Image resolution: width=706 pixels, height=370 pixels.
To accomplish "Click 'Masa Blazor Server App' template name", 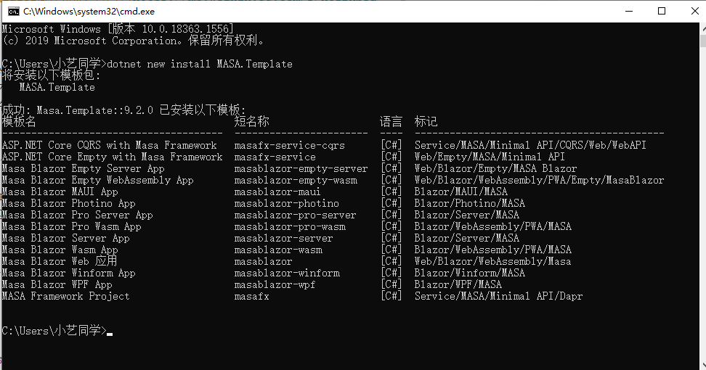I will tap(66, 238).
